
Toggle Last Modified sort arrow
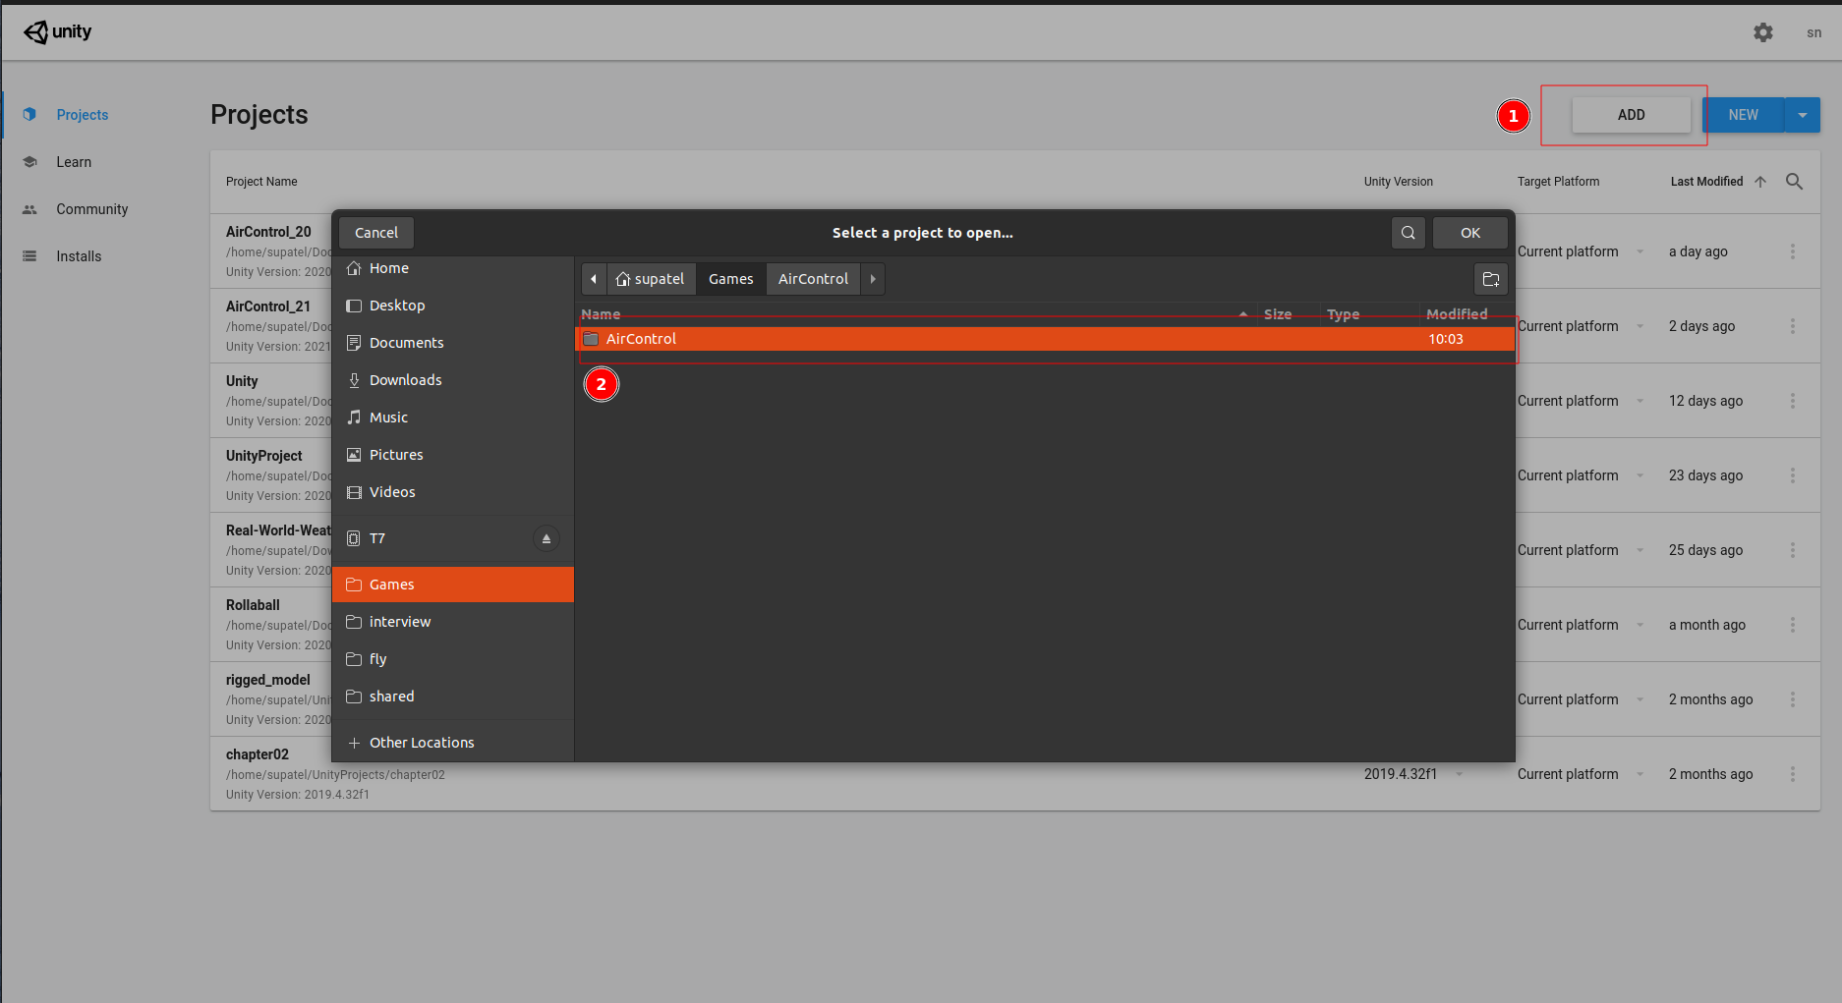point(1760,182)
